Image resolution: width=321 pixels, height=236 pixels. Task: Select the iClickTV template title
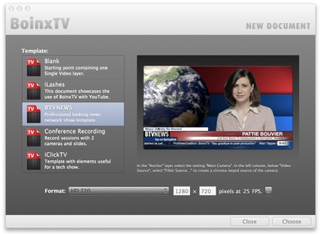tap(56, 155)
